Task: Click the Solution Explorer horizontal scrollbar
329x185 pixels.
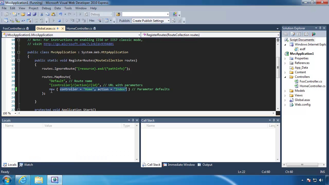Action: [x=302, y=165]
